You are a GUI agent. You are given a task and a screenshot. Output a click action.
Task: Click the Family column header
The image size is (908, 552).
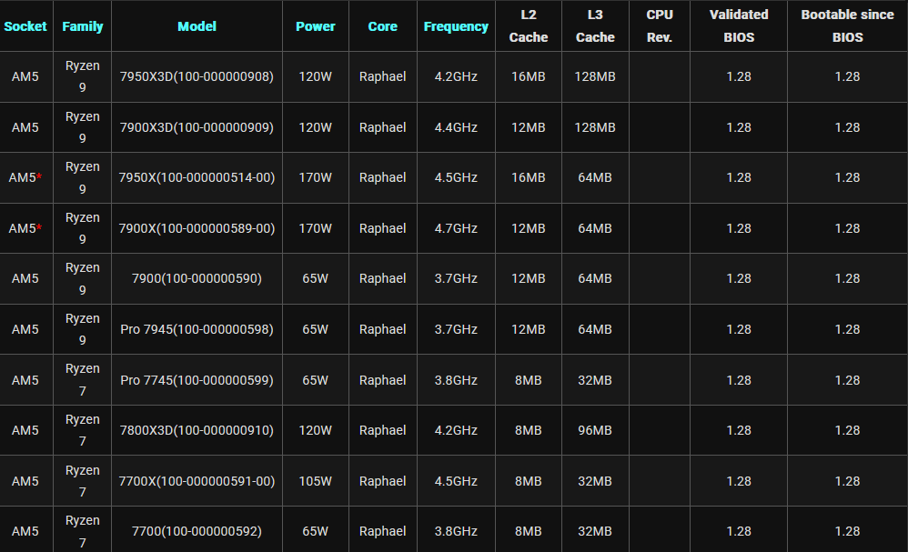point(82,26)
